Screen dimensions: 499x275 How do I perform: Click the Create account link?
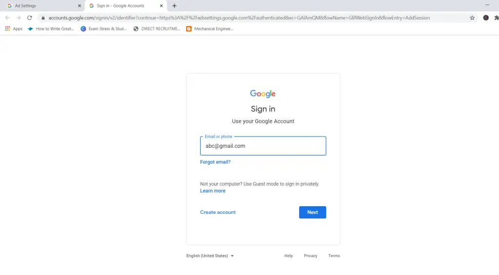218,212
